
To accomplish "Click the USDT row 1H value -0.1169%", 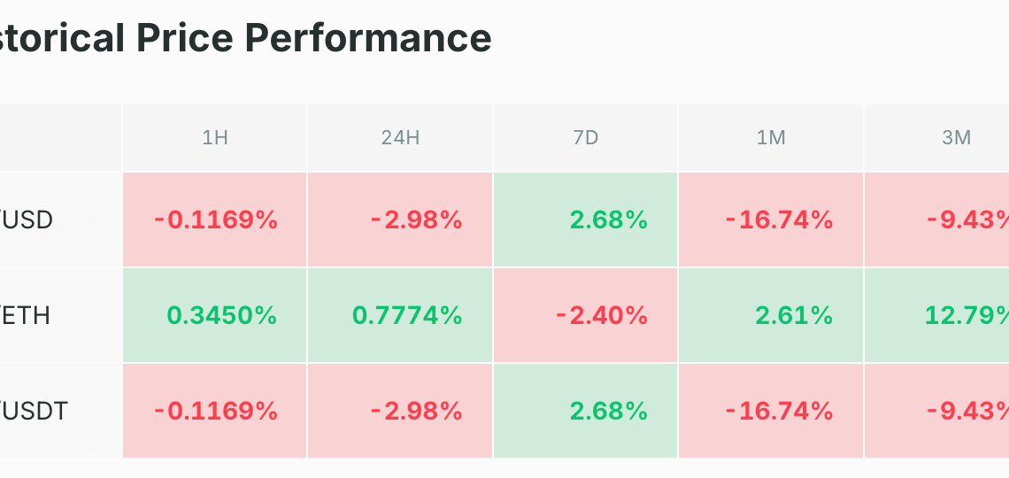I will click(x=216, y=411).
